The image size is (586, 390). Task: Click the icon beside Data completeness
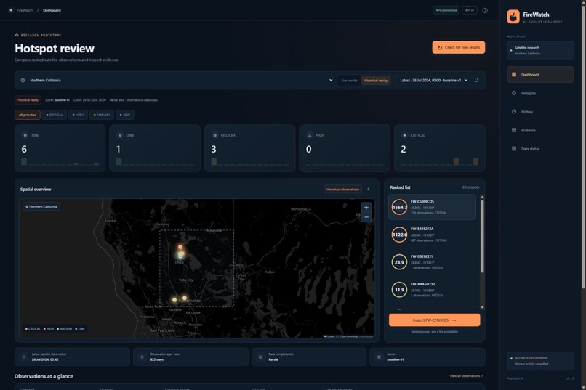(x=260, y=357)
